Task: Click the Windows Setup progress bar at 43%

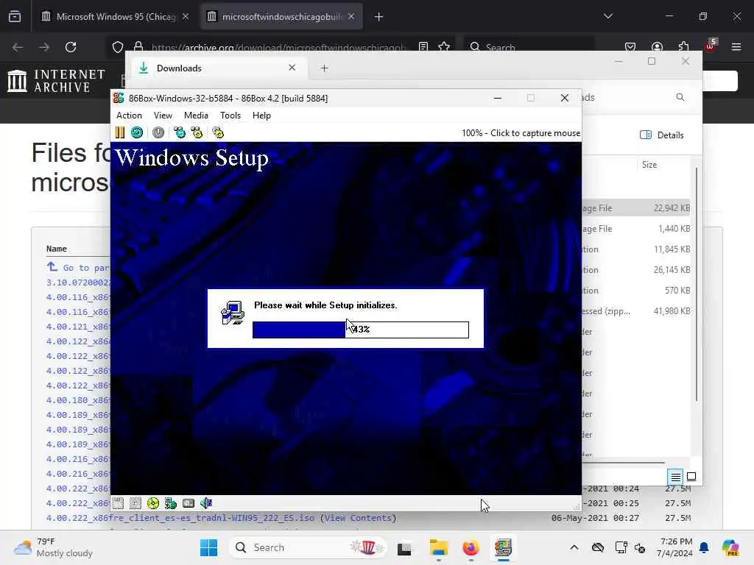Action: (361, 330)
